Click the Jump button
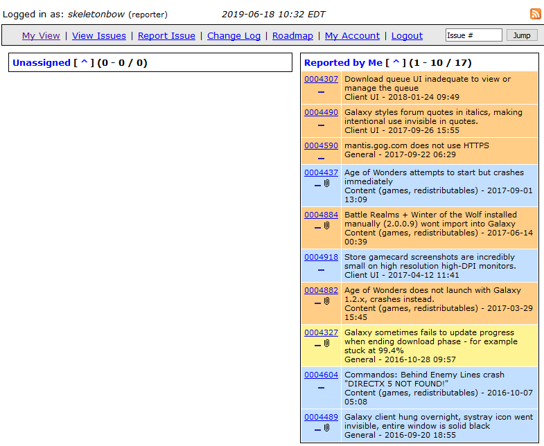Viewport: 544px width, 446px height. 522,35
